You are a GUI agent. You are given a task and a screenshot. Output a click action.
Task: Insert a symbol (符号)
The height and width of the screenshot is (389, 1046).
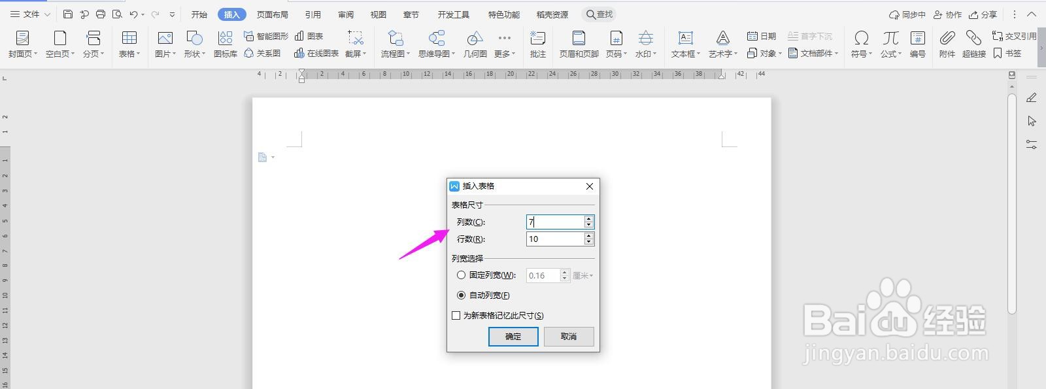[862, 44]
